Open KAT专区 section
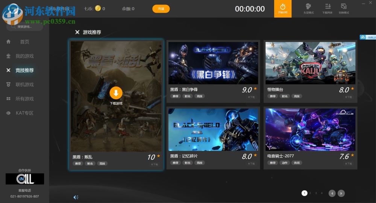 [24, 113]
